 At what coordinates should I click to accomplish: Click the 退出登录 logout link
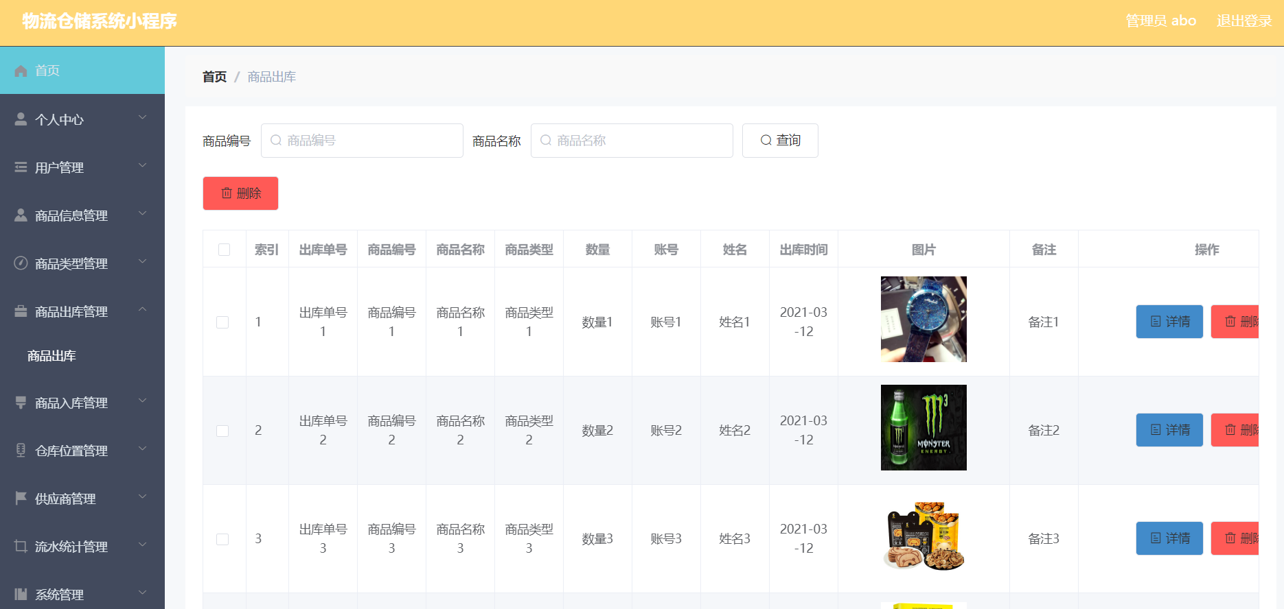[x=1244, y=21]
